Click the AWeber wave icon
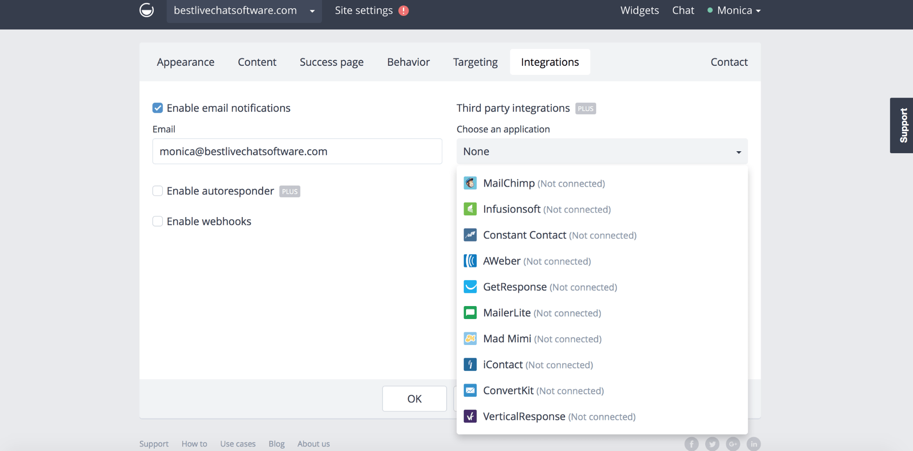This screenshot has width=913, height=451. tap(470, 261)
